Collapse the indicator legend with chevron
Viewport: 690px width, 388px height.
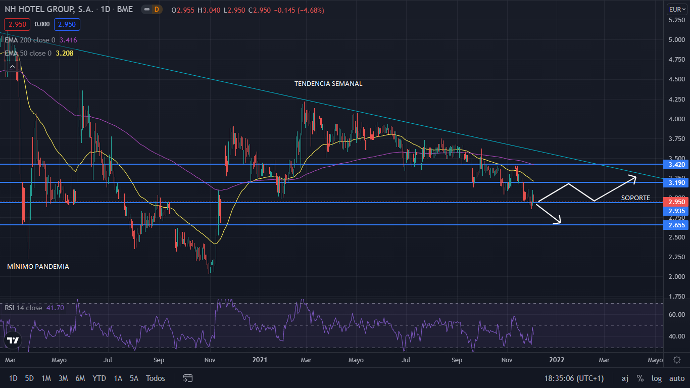click(12, 66)
